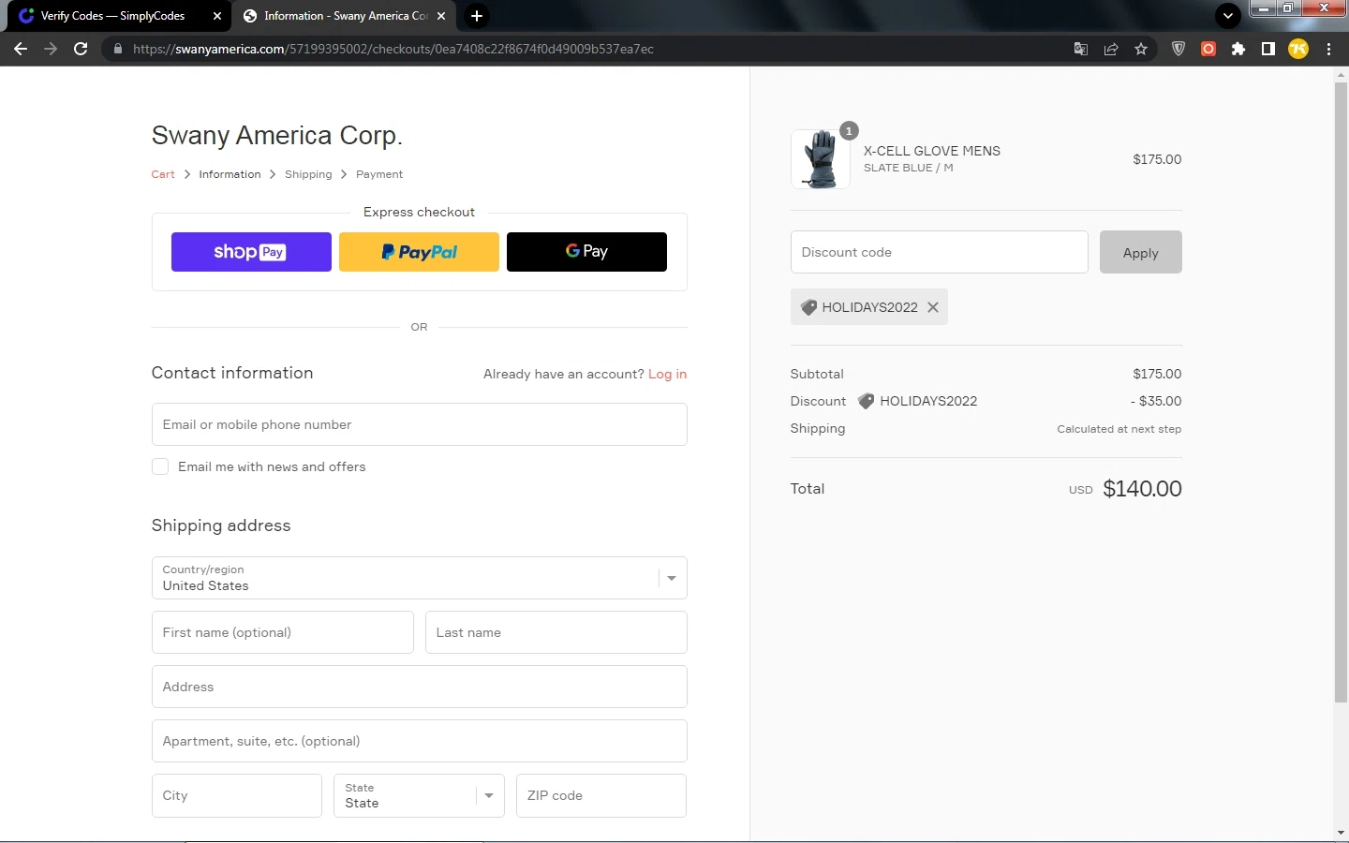Close the Verify Codes SimplyCodes tab
Image resolution: width=1349 pixels, height=843 pixels.
tap(216, 16)
